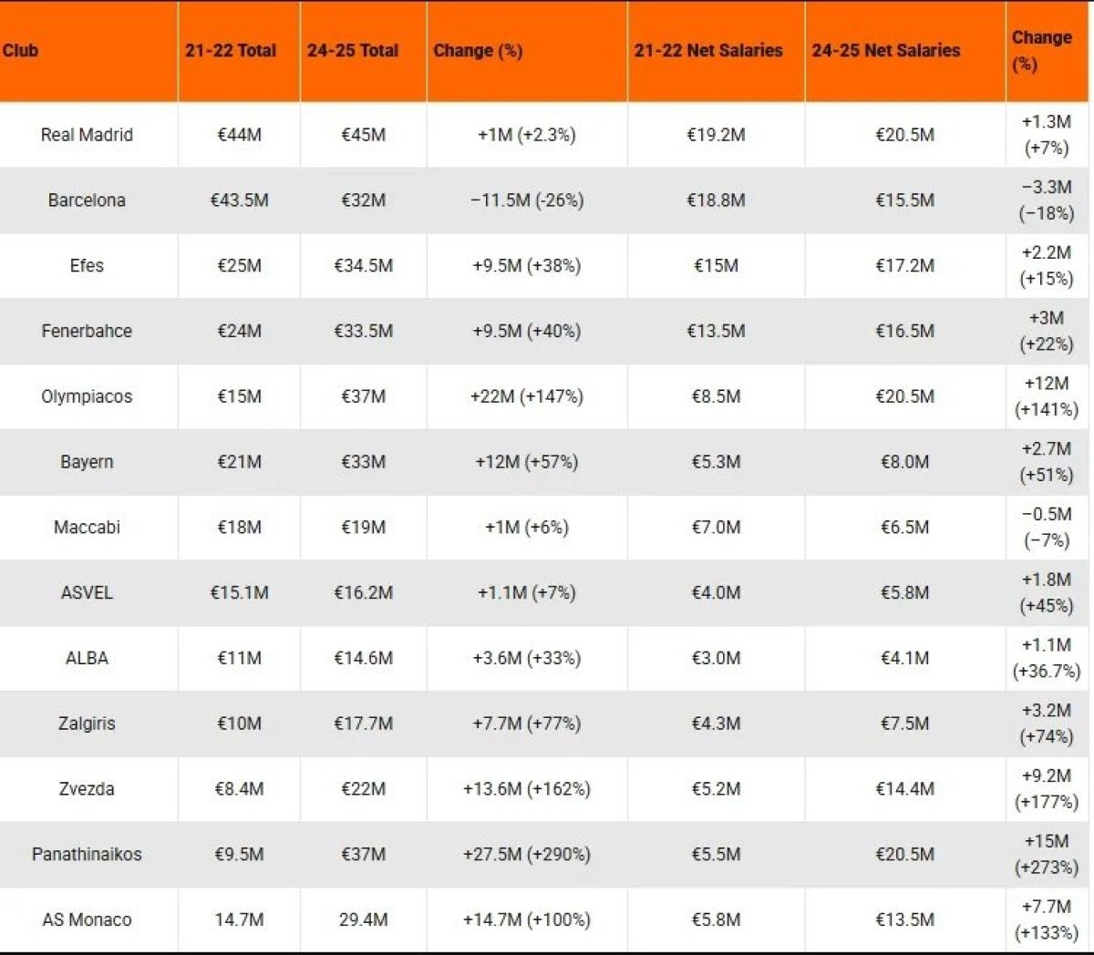Select the ASVEL club cell
Screen dimensions: 1094x955
[87, 592]
